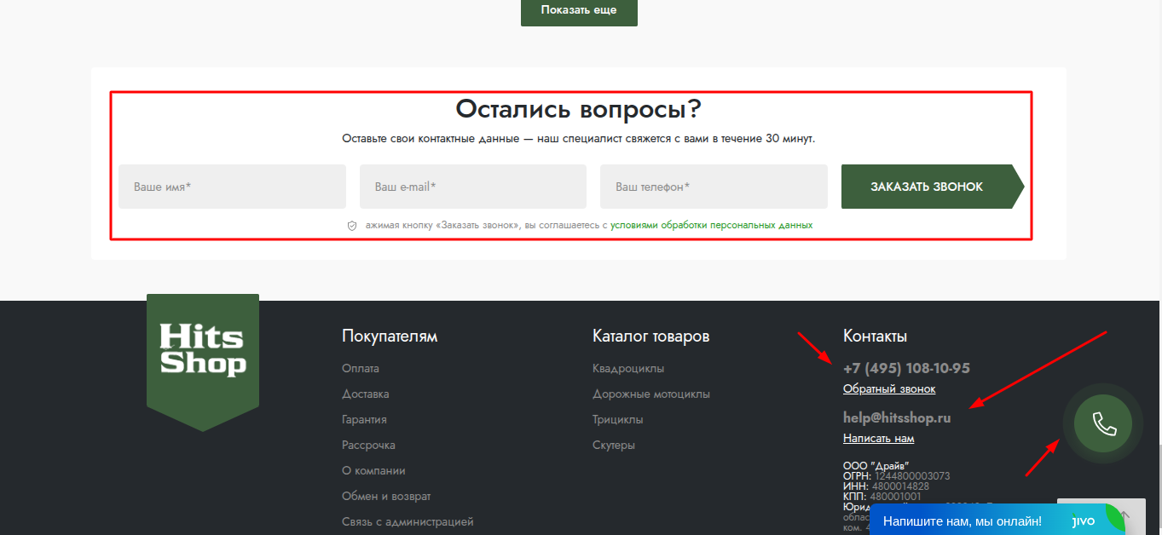Open условиями обработки персональных данных link
This screenshot has width=1162, height=535.
[x=711, y=226]
